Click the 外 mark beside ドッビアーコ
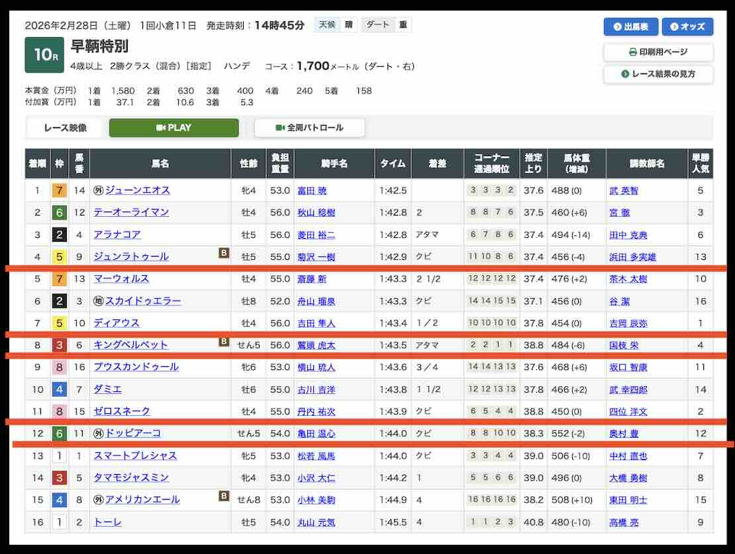Image resolution: width=735 pixels, height=554 pixels. point(98,434)
